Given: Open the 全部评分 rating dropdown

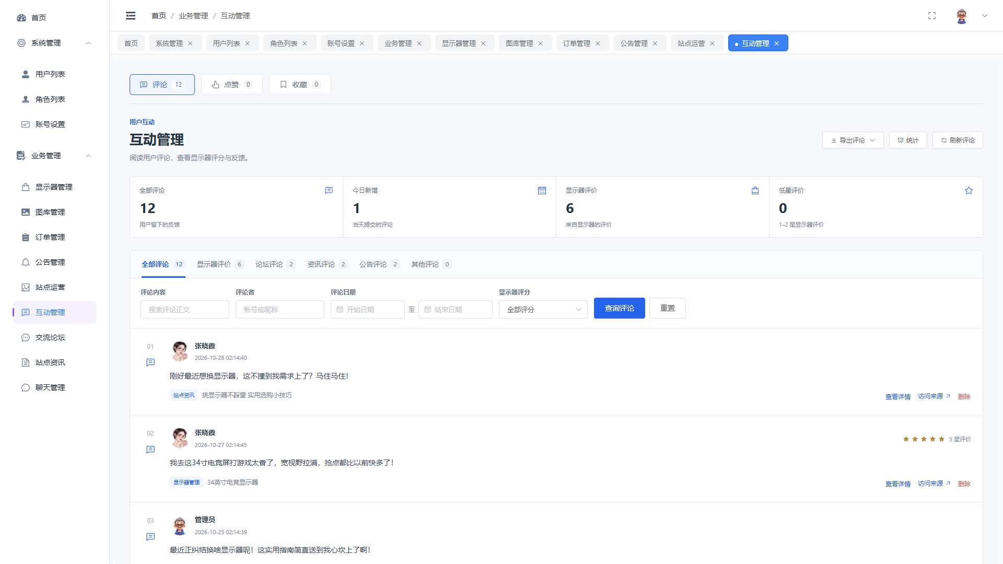Looking at the screenshot, I should click(543, 310).
